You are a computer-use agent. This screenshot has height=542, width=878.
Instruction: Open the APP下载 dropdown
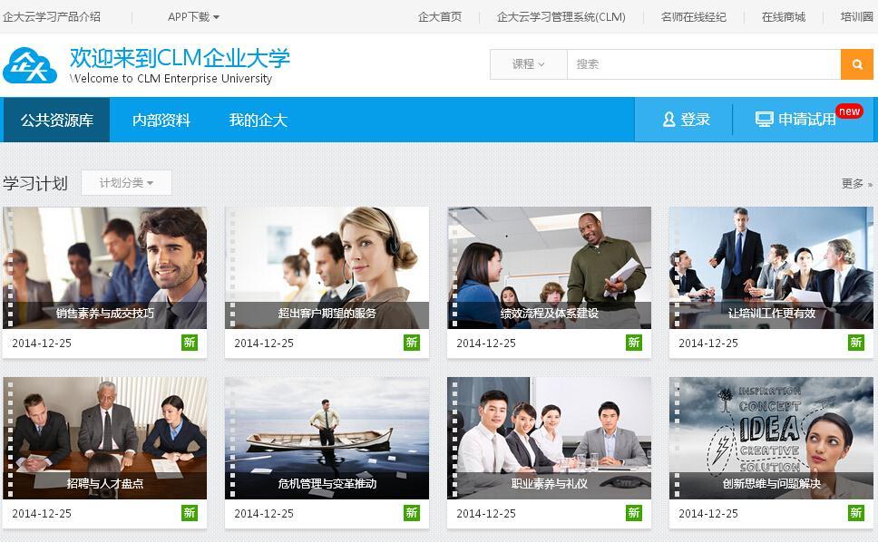point(193,17)
